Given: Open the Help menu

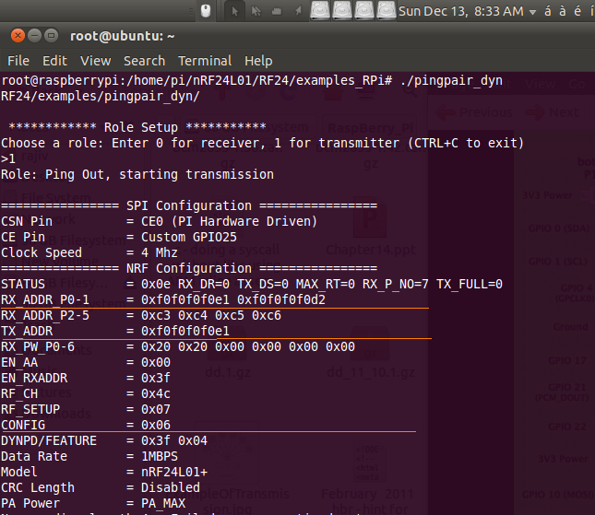Looking at the screenshot, I should pos(258,61).
